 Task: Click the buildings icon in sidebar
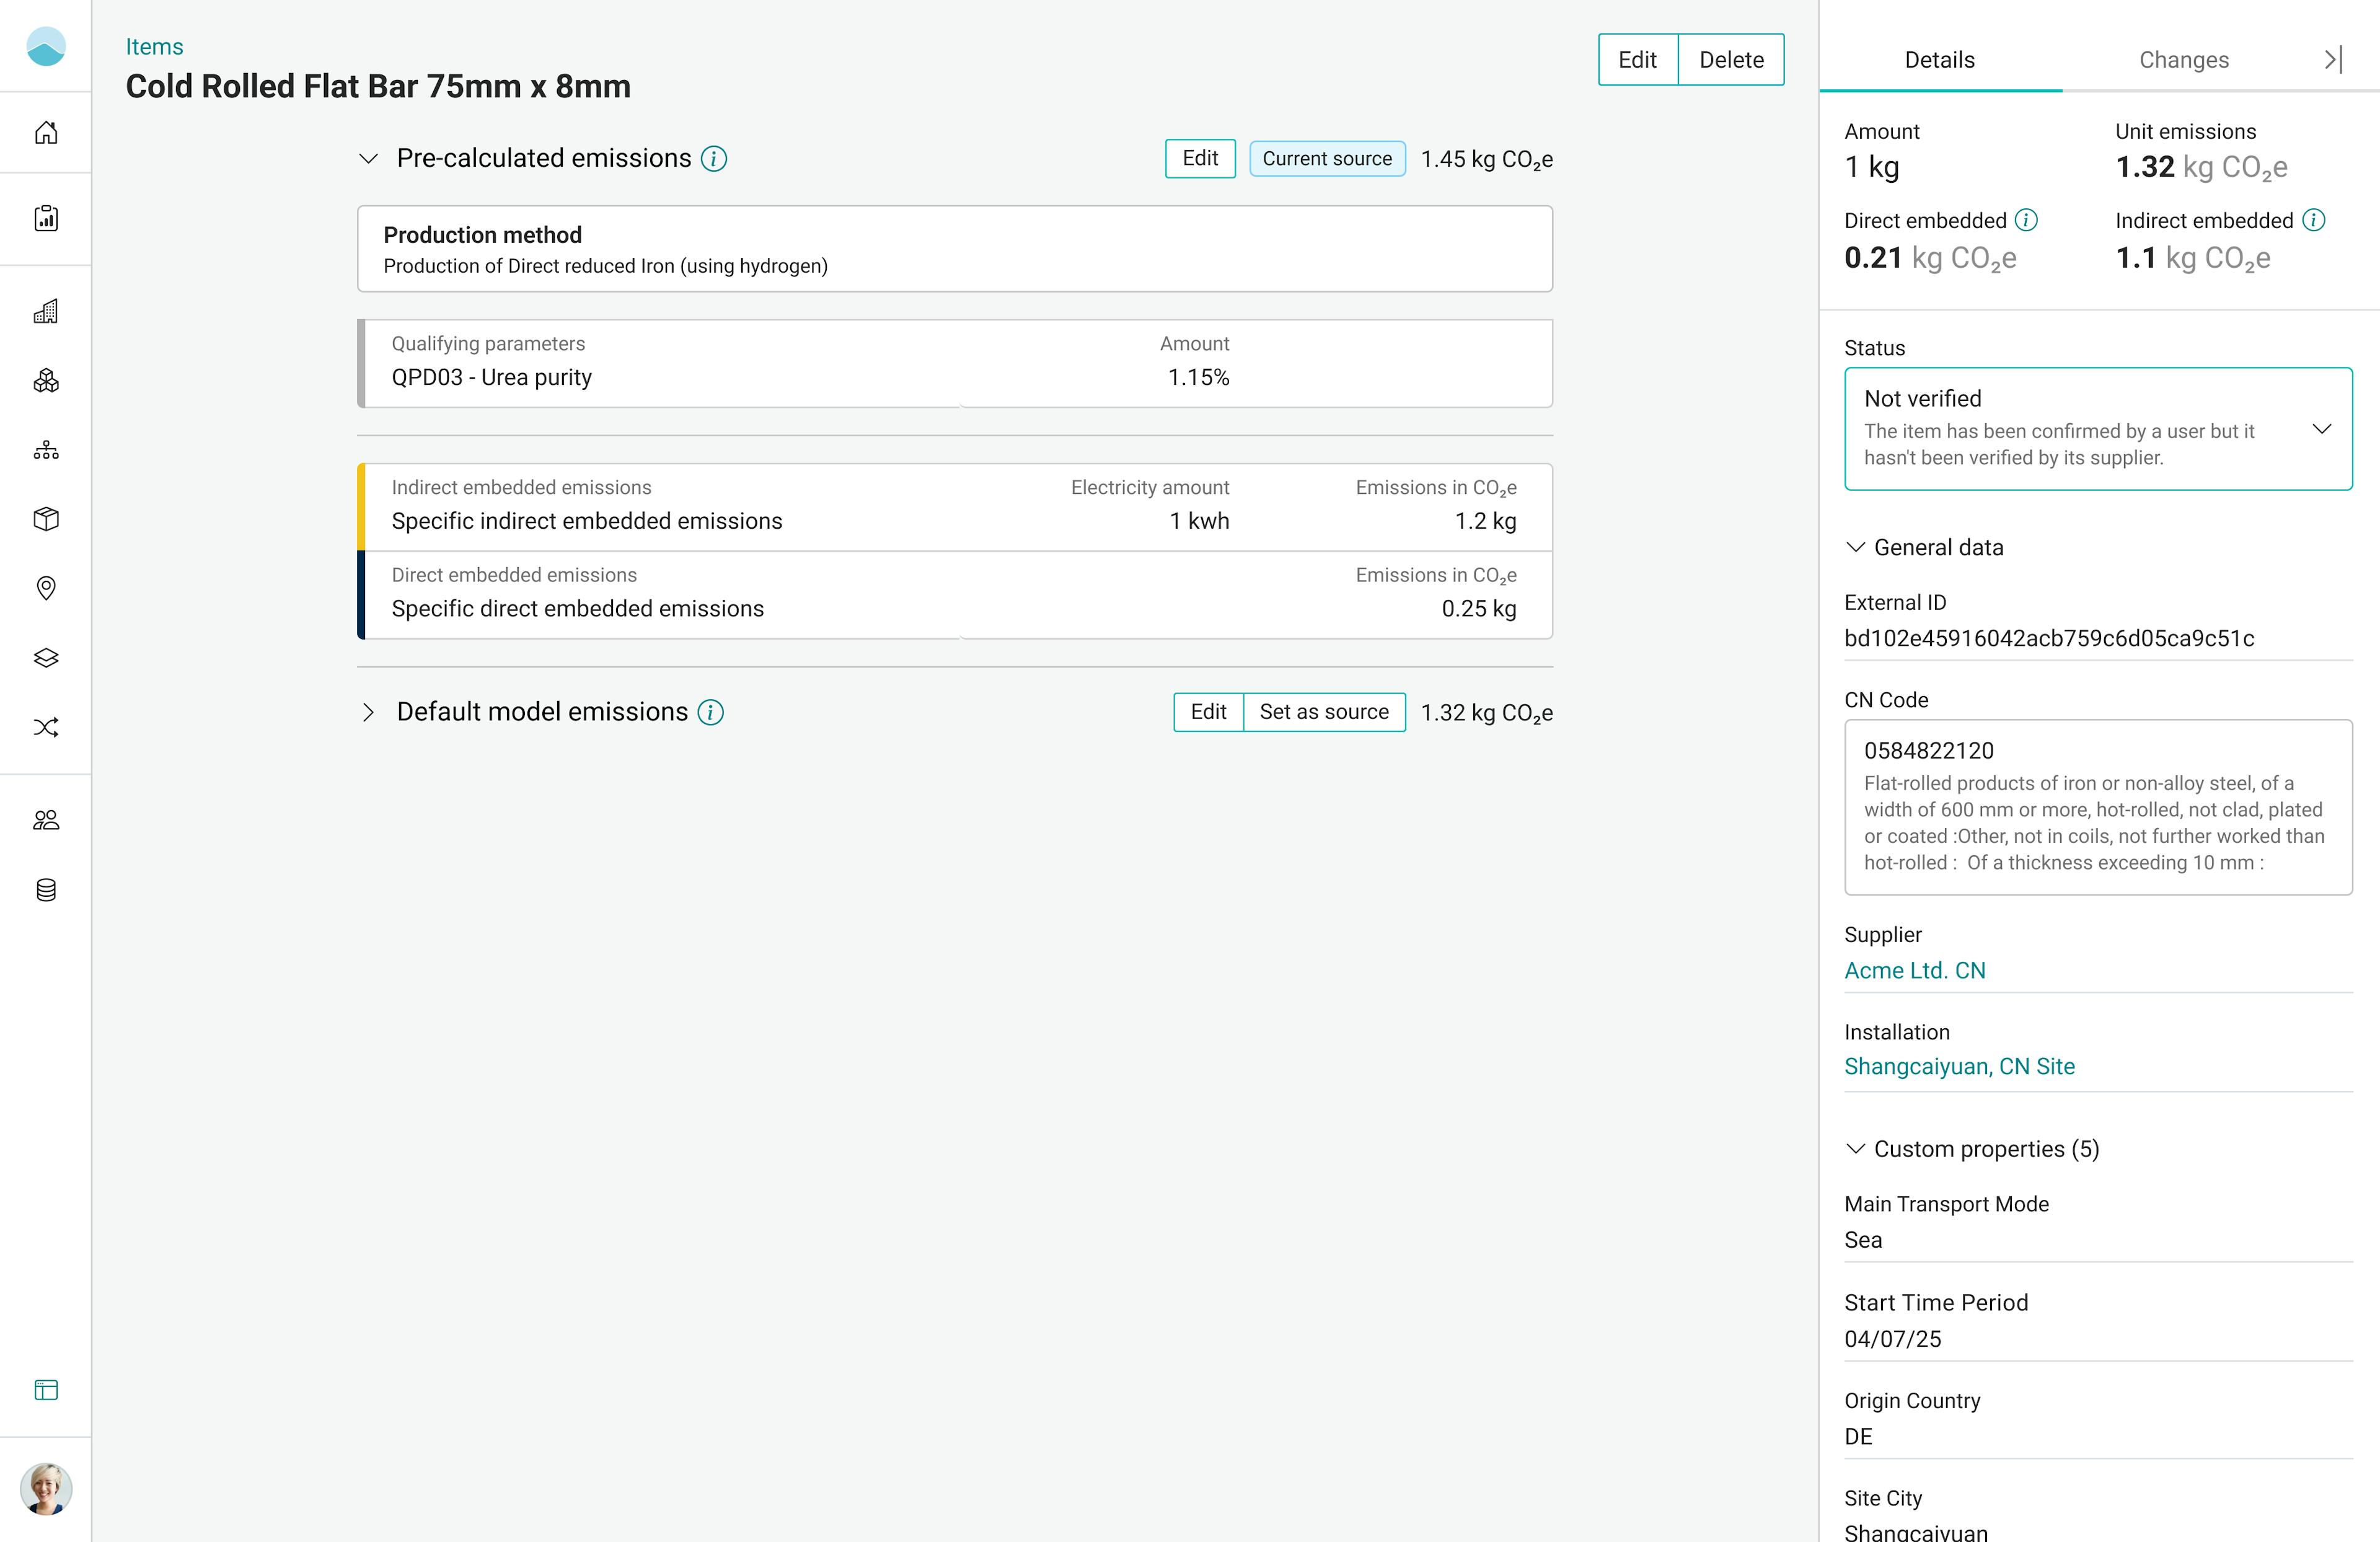tap(46, 311)
